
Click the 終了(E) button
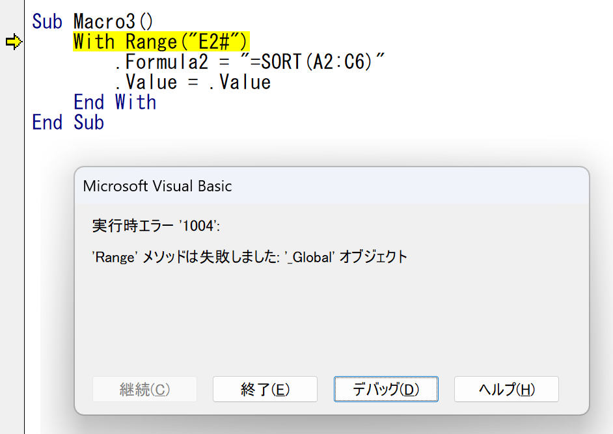click(x=265, y=389)
